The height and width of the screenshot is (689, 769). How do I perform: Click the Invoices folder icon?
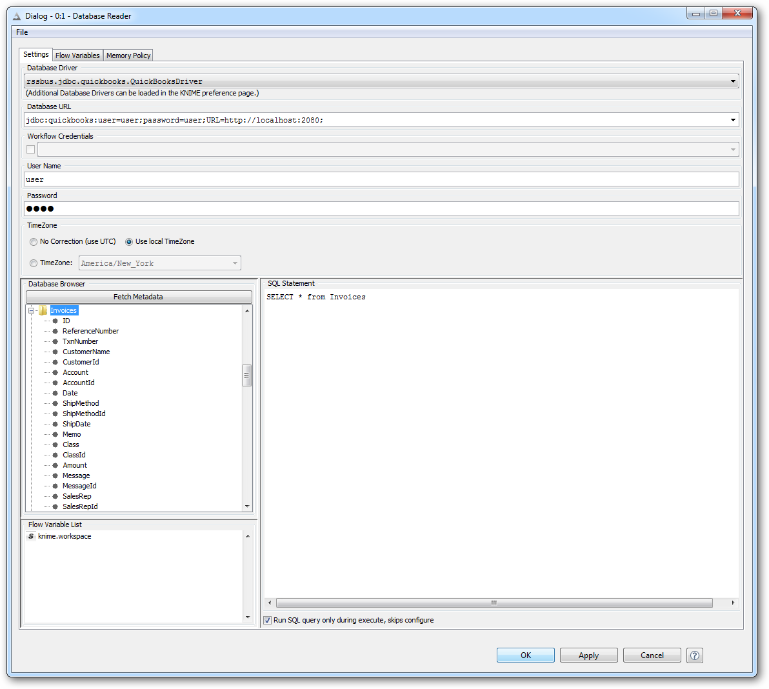(x=43, y=310)
